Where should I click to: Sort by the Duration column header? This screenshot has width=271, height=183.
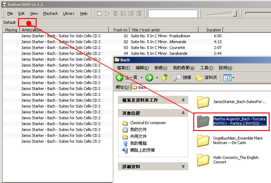pyautogui.click(x=211, y=30)
